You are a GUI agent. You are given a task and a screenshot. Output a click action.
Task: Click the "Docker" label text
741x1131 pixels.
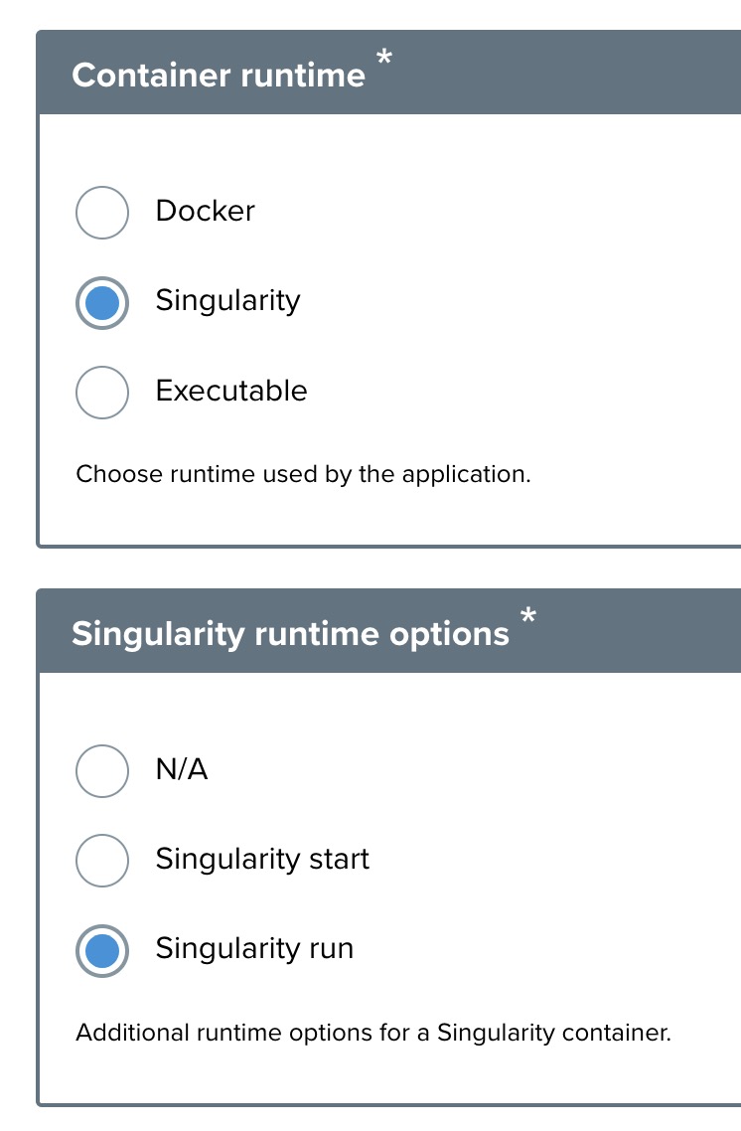point(205,211)
